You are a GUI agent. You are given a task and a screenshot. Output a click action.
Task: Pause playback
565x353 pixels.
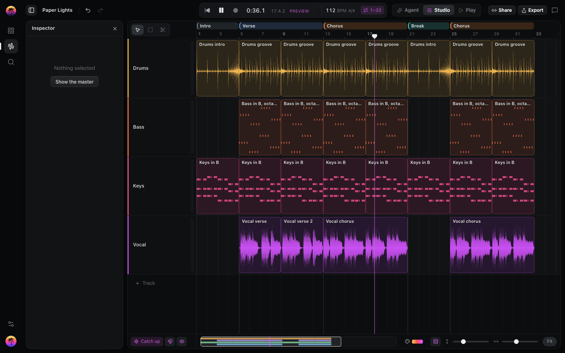[221, 10]
